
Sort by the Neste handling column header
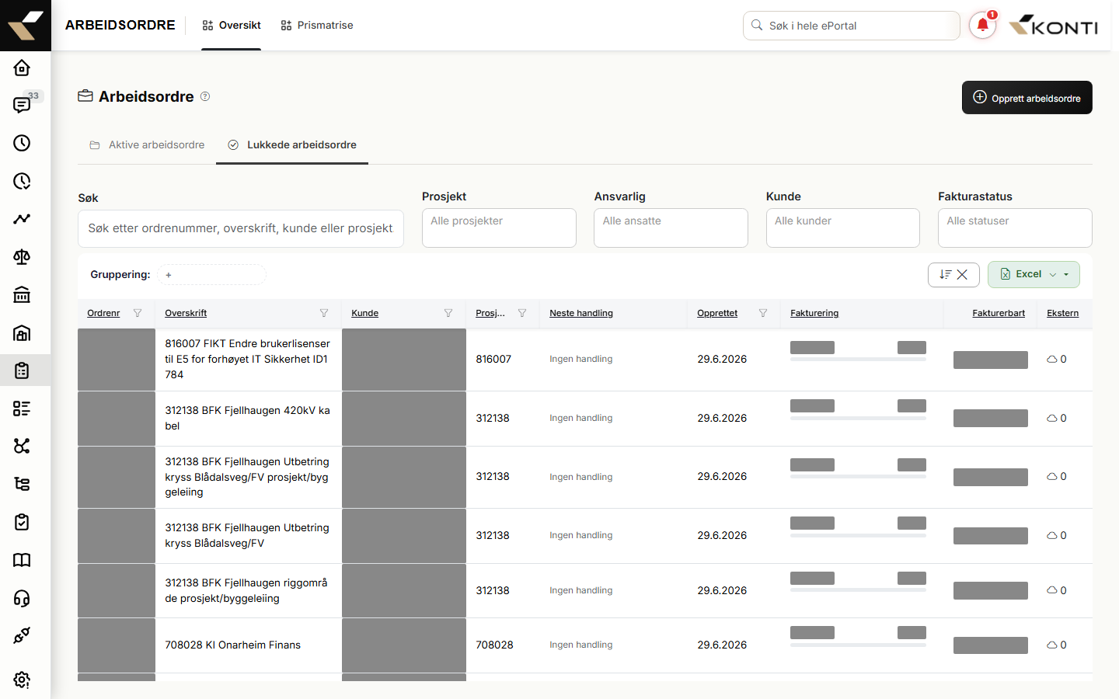[581, 313]
